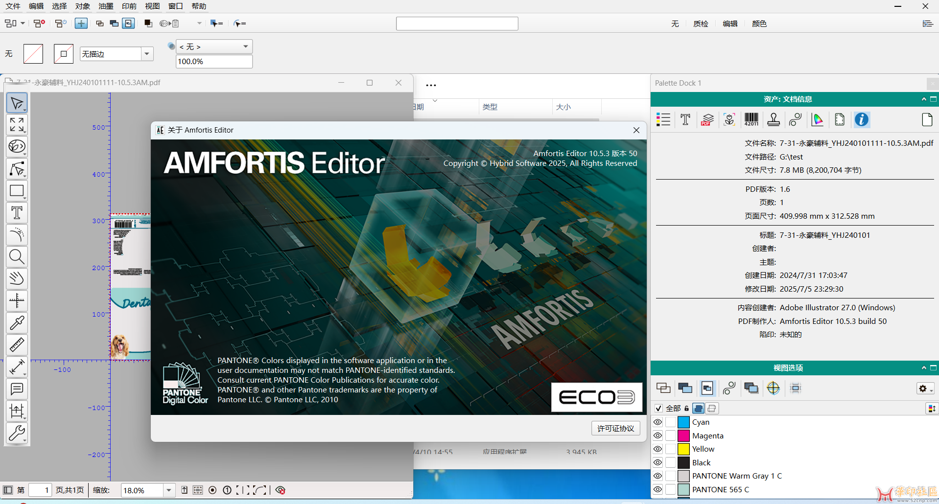Click the hidden-eye icon in status bar
Viewport: 939px width, 504px height.
[280, 490]
